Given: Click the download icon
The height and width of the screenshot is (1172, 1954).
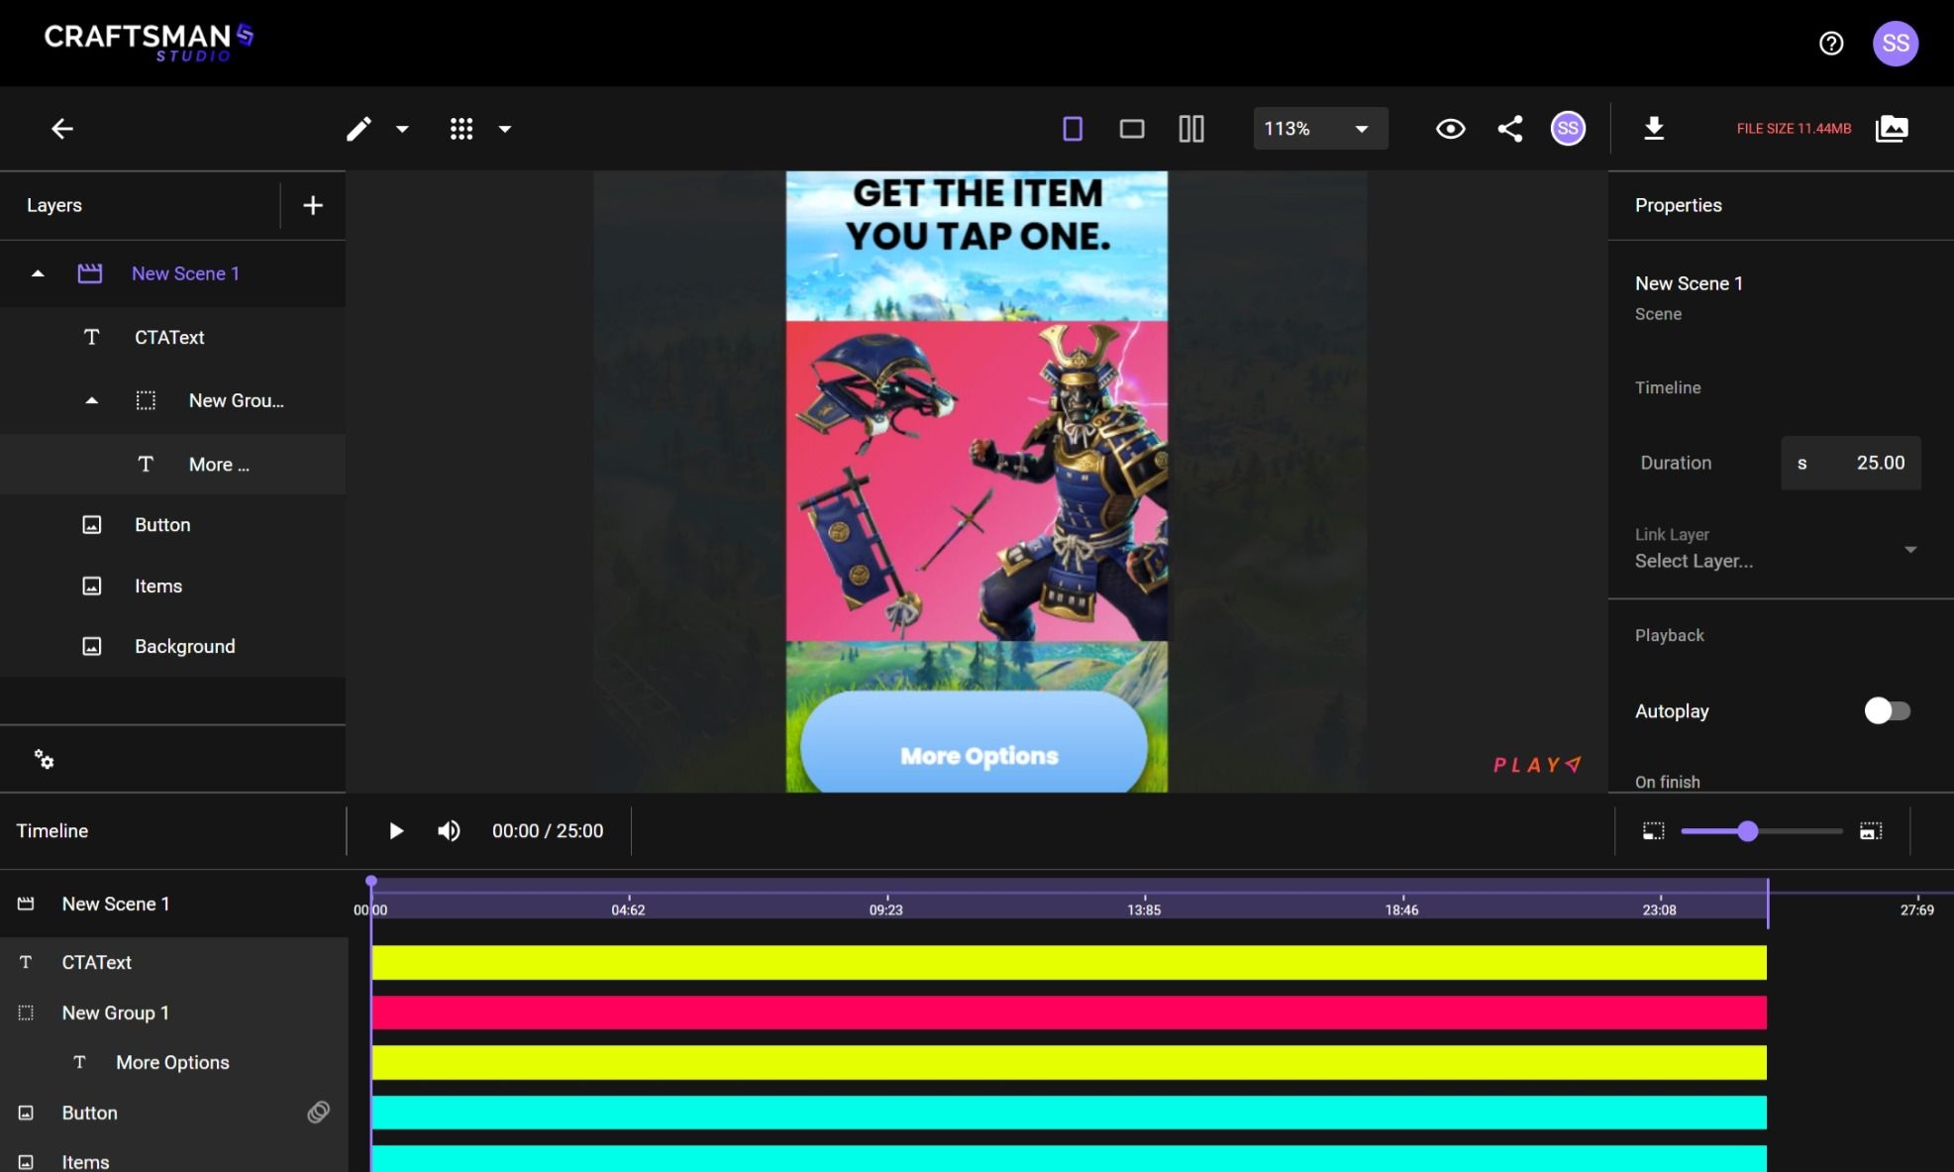Looking at the screenshot, I should pyautogui.click(x=1654, y=129).
